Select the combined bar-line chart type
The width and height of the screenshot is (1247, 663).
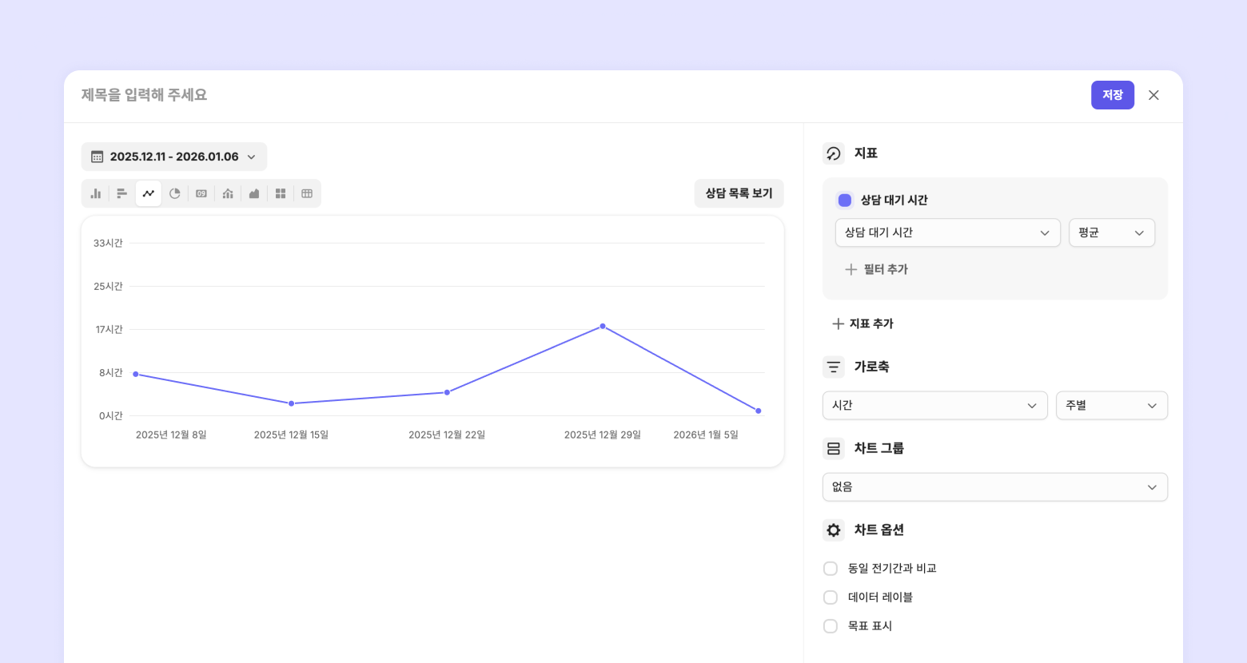pos(228,193)
